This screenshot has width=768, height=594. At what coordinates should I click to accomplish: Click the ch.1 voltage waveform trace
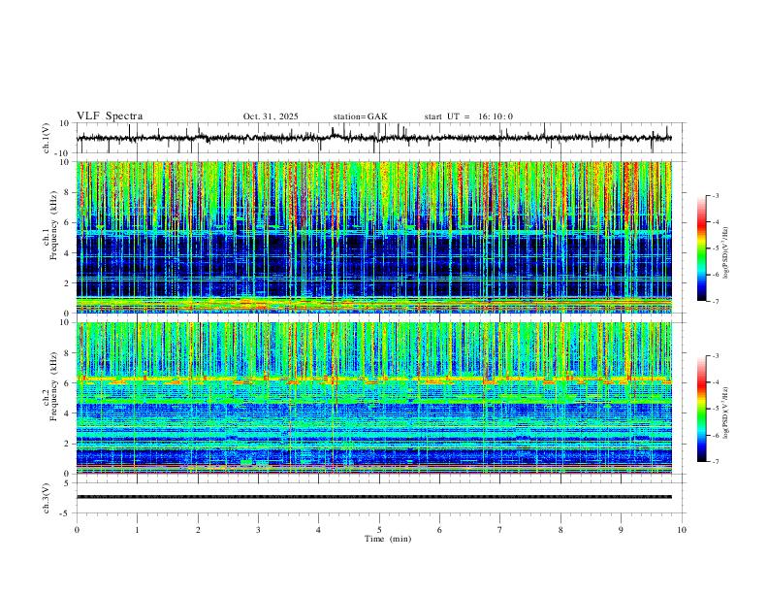click(x=373, y=138)
